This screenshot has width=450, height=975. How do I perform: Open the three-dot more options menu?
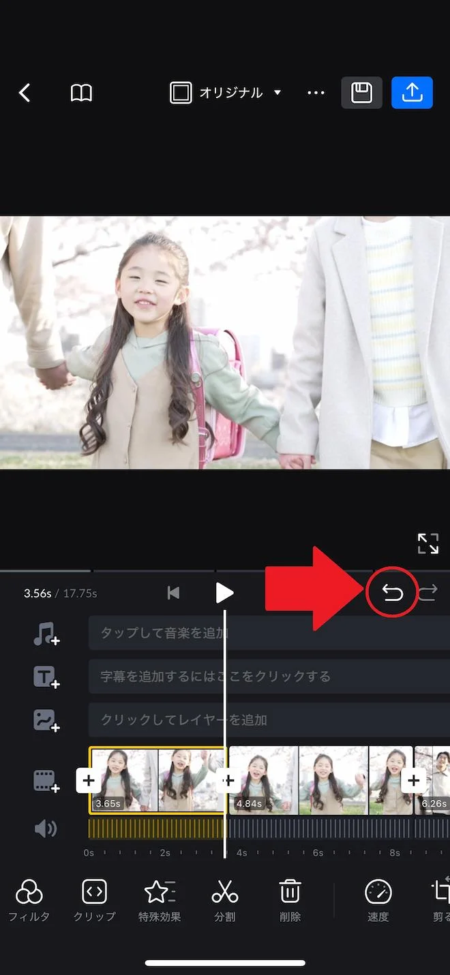pos(316,93)
